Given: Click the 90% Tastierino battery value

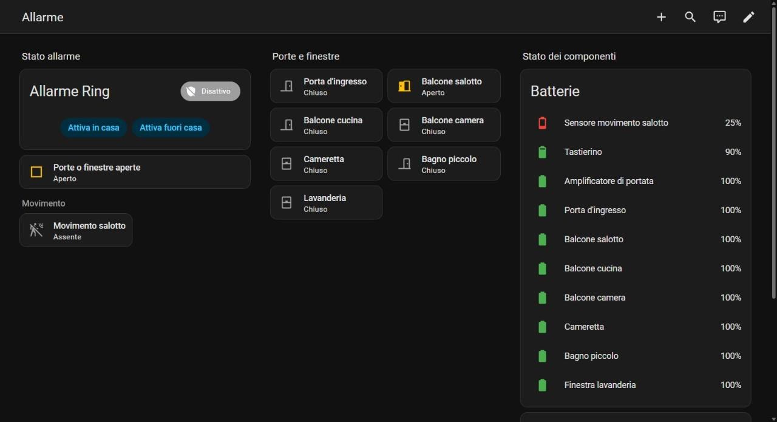Looking at the screenshot, I should (733, 152).
